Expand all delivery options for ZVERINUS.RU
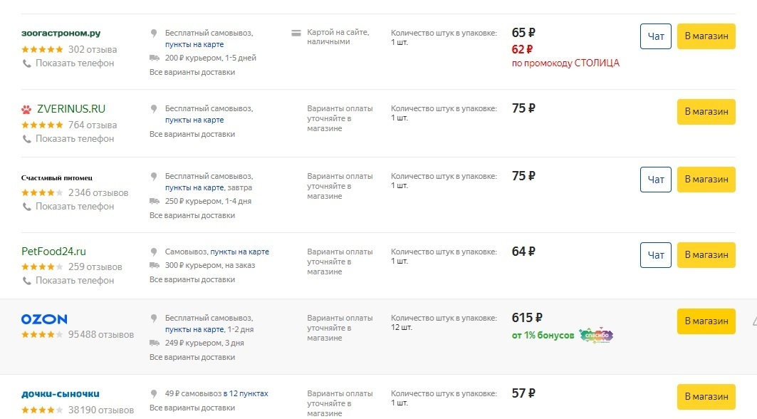757x419 pixels. [192, 134]
